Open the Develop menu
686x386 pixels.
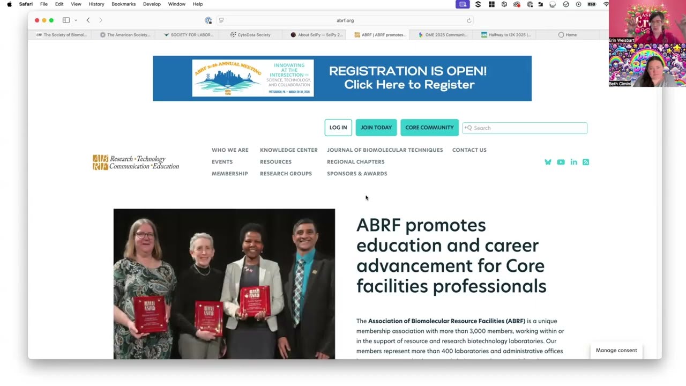[x=152, y=4]
